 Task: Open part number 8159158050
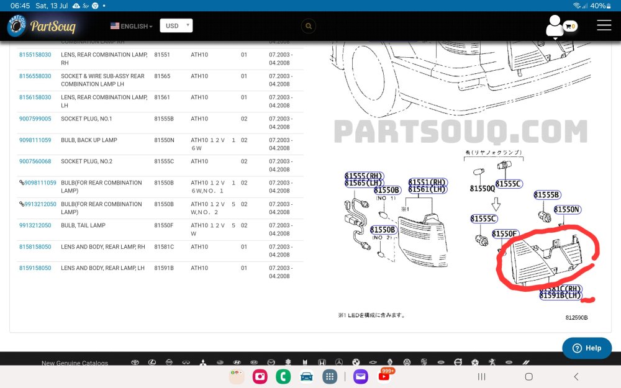tap(35, 268)
